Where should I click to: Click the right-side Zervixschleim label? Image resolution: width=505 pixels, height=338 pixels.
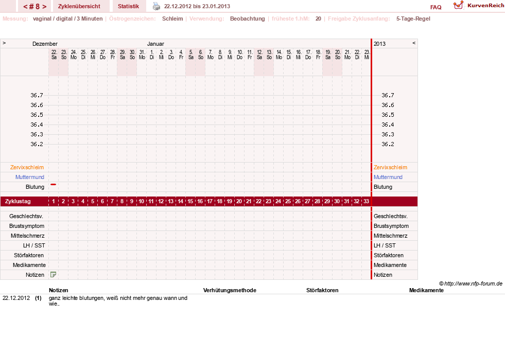pos(390,167)
